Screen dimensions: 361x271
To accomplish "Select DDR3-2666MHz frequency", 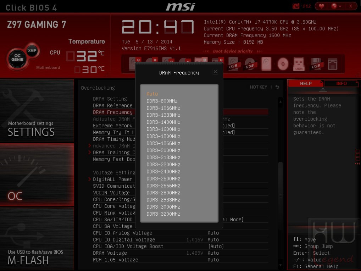I will point(163,186).
